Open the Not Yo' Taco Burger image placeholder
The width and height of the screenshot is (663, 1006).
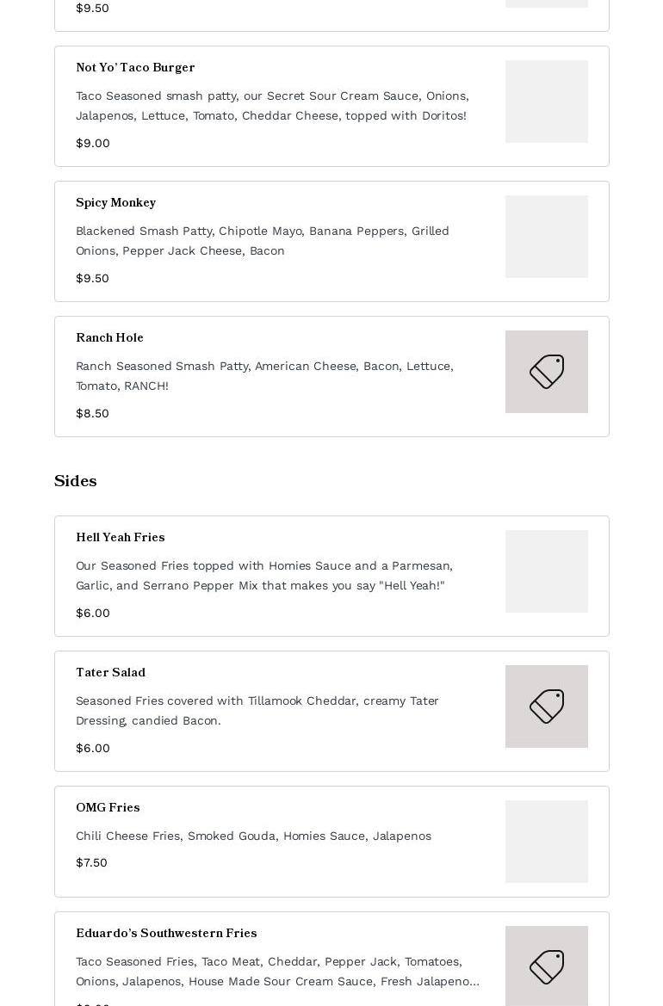point(546,102)
